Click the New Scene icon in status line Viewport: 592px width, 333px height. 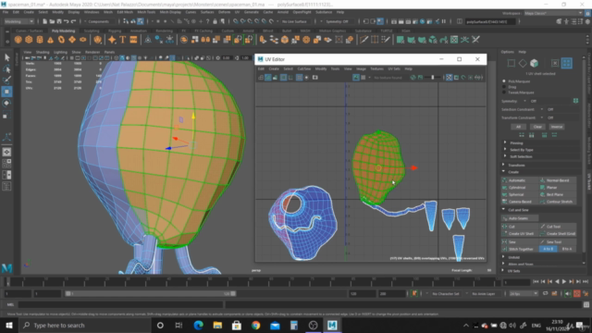pos(44,21)
